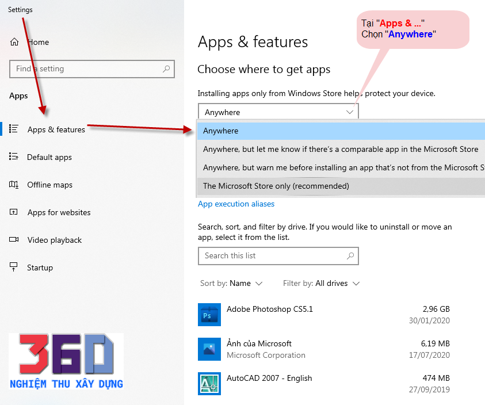The height and width of the screenshot is (405, 485).
Task: Choose The Microsoft Store only (recommended)
Action: pos(341,186)
